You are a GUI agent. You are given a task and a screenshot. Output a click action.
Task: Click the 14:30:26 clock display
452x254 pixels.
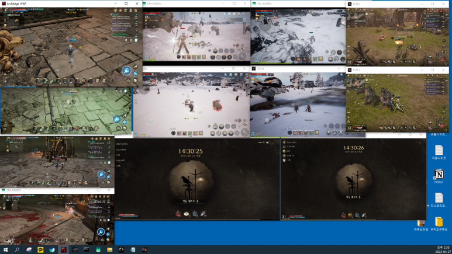point(354,148)
